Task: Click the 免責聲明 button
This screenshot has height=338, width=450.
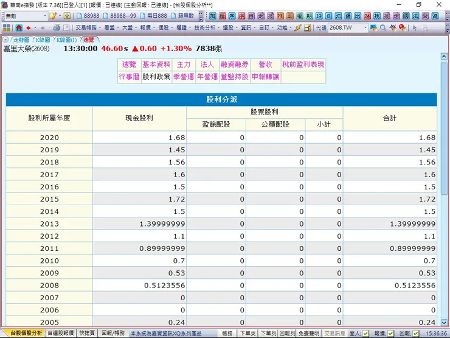Action: (x=308, y=333)
